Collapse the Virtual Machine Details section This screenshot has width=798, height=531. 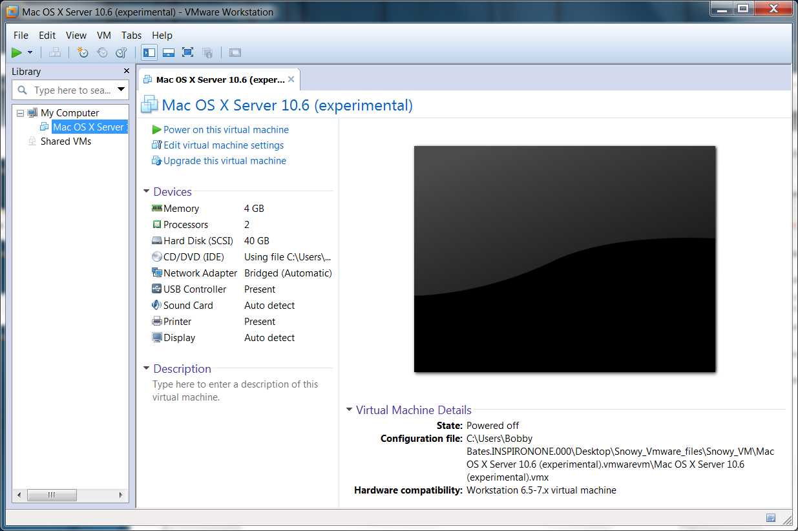350,410
